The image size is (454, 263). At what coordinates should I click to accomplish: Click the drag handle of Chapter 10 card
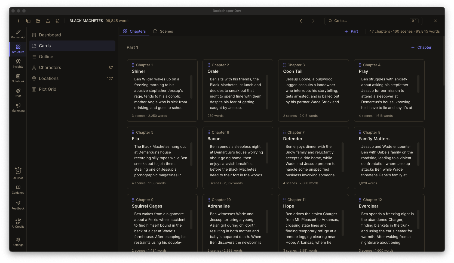click(209, 200)
